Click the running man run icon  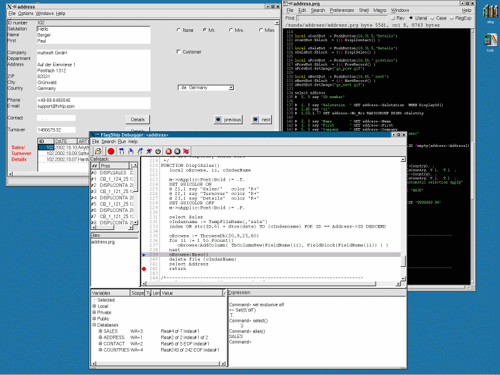click(x=149, y=151)
